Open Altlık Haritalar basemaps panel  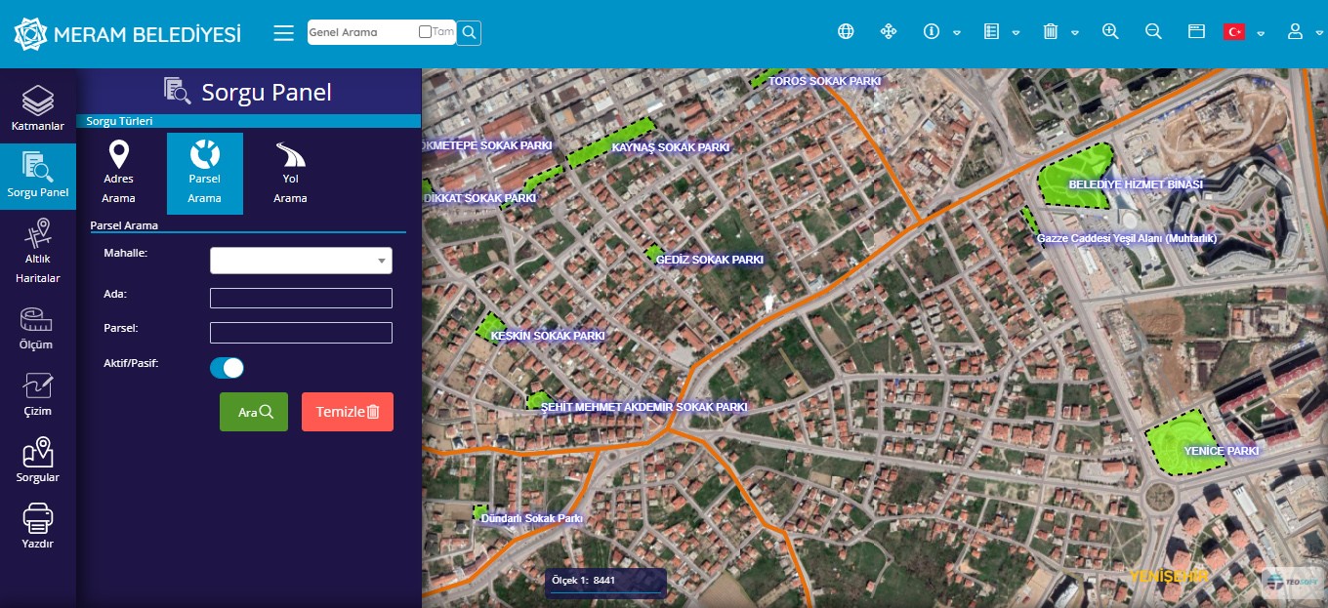point(37,251)
